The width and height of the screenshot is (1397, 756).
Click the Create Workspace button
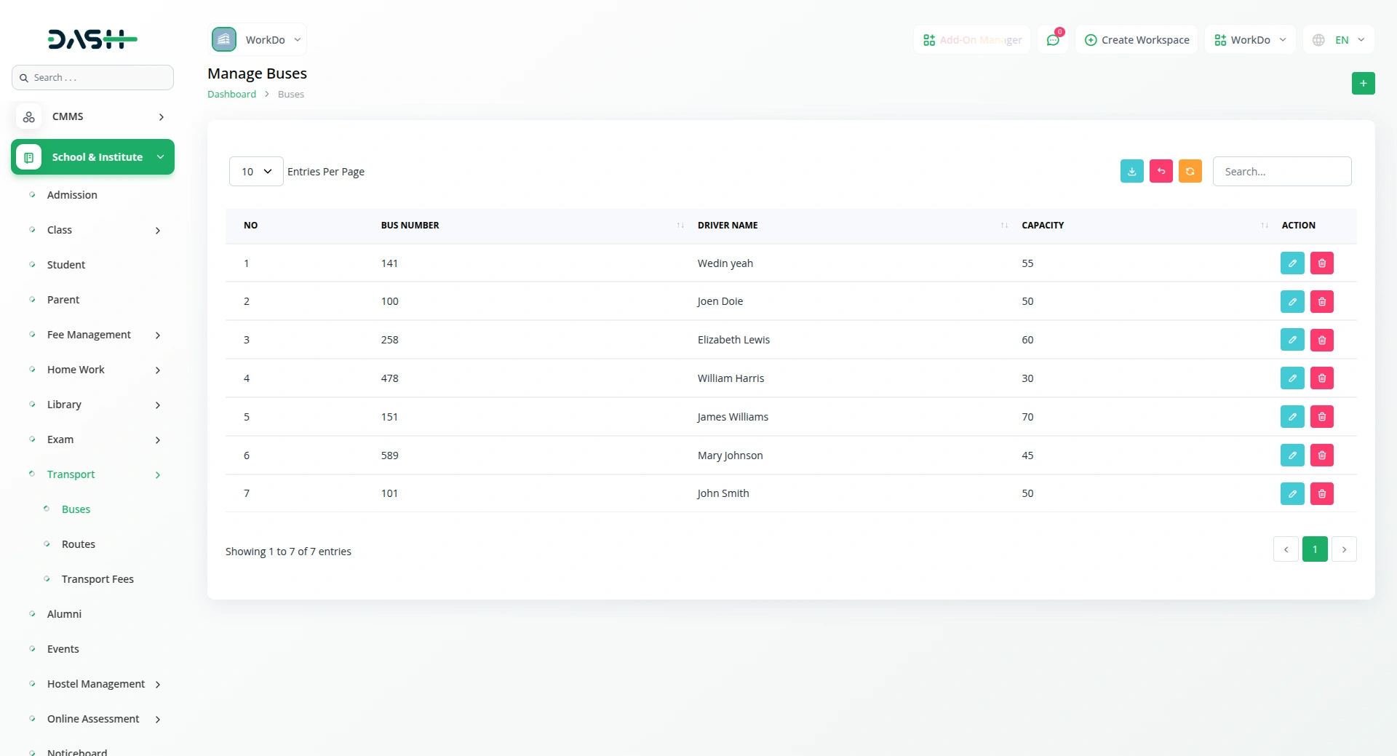pos(1137,40)
